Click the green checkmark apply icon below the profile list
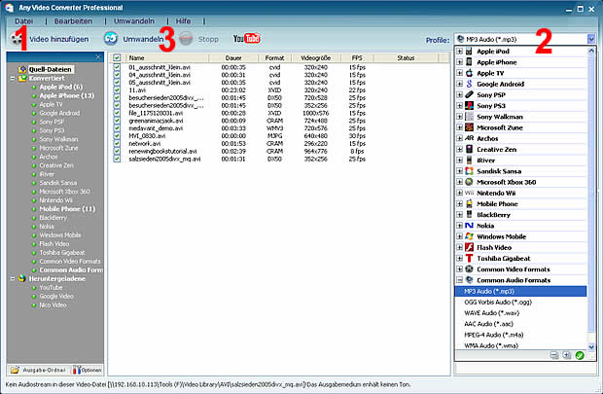Image resolution: width=603 pixels, height=394 pixels. click(580, 355)
